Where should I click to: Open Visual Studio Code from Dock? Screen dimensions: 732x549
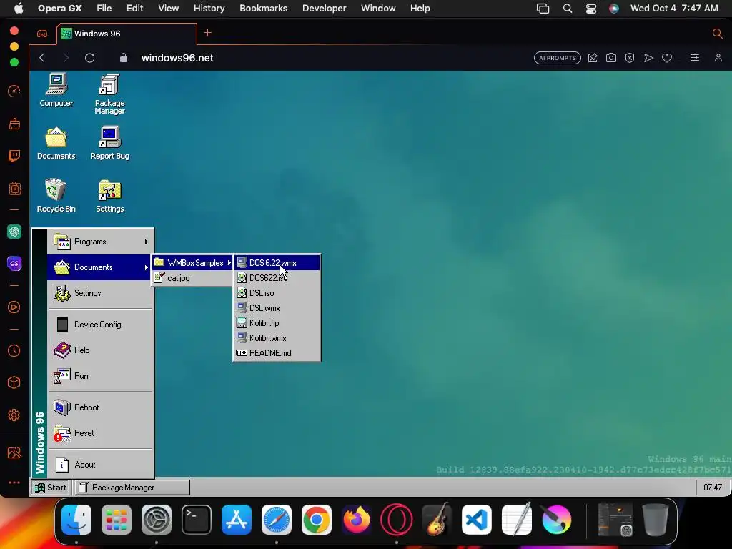coord(477,520)
